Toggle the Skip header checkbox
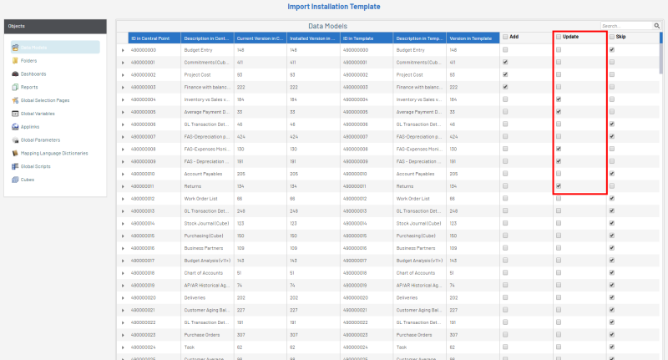Screen dimensions: 668x360 [x=612, y=37]
